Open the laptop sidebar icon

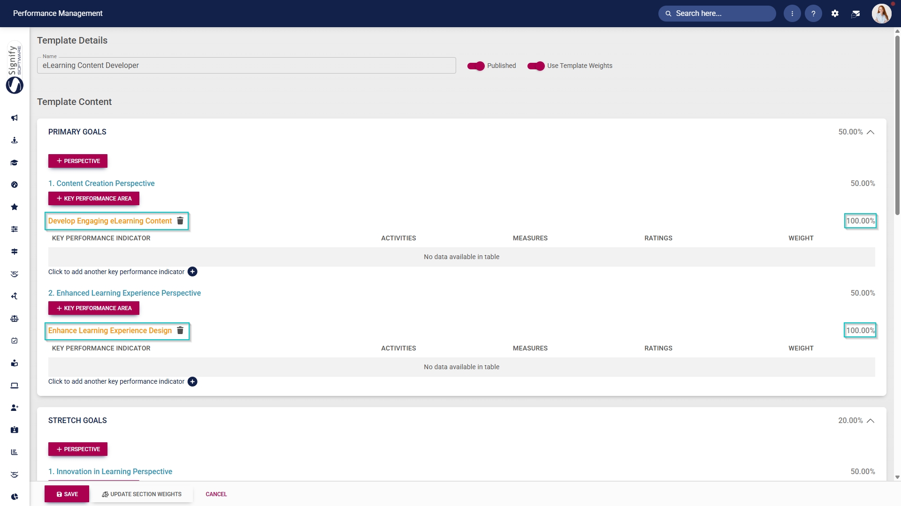(x=15, y=385)
